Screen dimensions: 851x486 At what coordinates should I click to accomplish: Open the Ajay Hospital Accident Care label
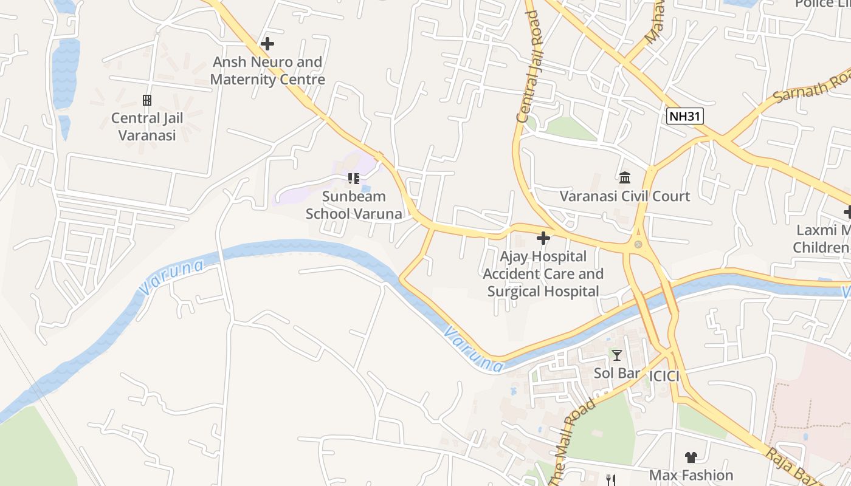[543, 274]
